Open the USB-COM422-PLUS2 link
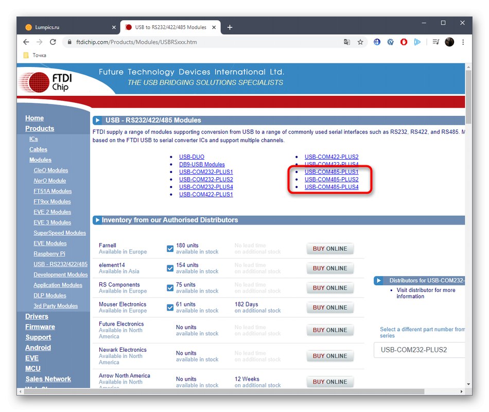Viewport: 489px width, 412px height. coord(331,157)
